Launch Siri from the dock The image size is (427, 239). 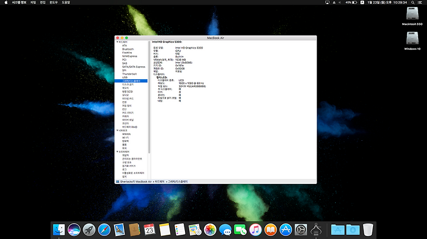pos(74,230)
